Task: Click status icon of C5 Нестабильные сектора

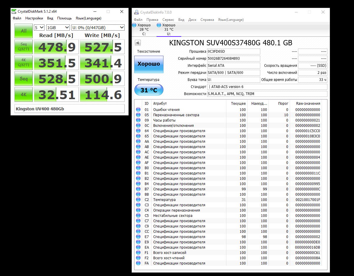Action: (138, 216)
